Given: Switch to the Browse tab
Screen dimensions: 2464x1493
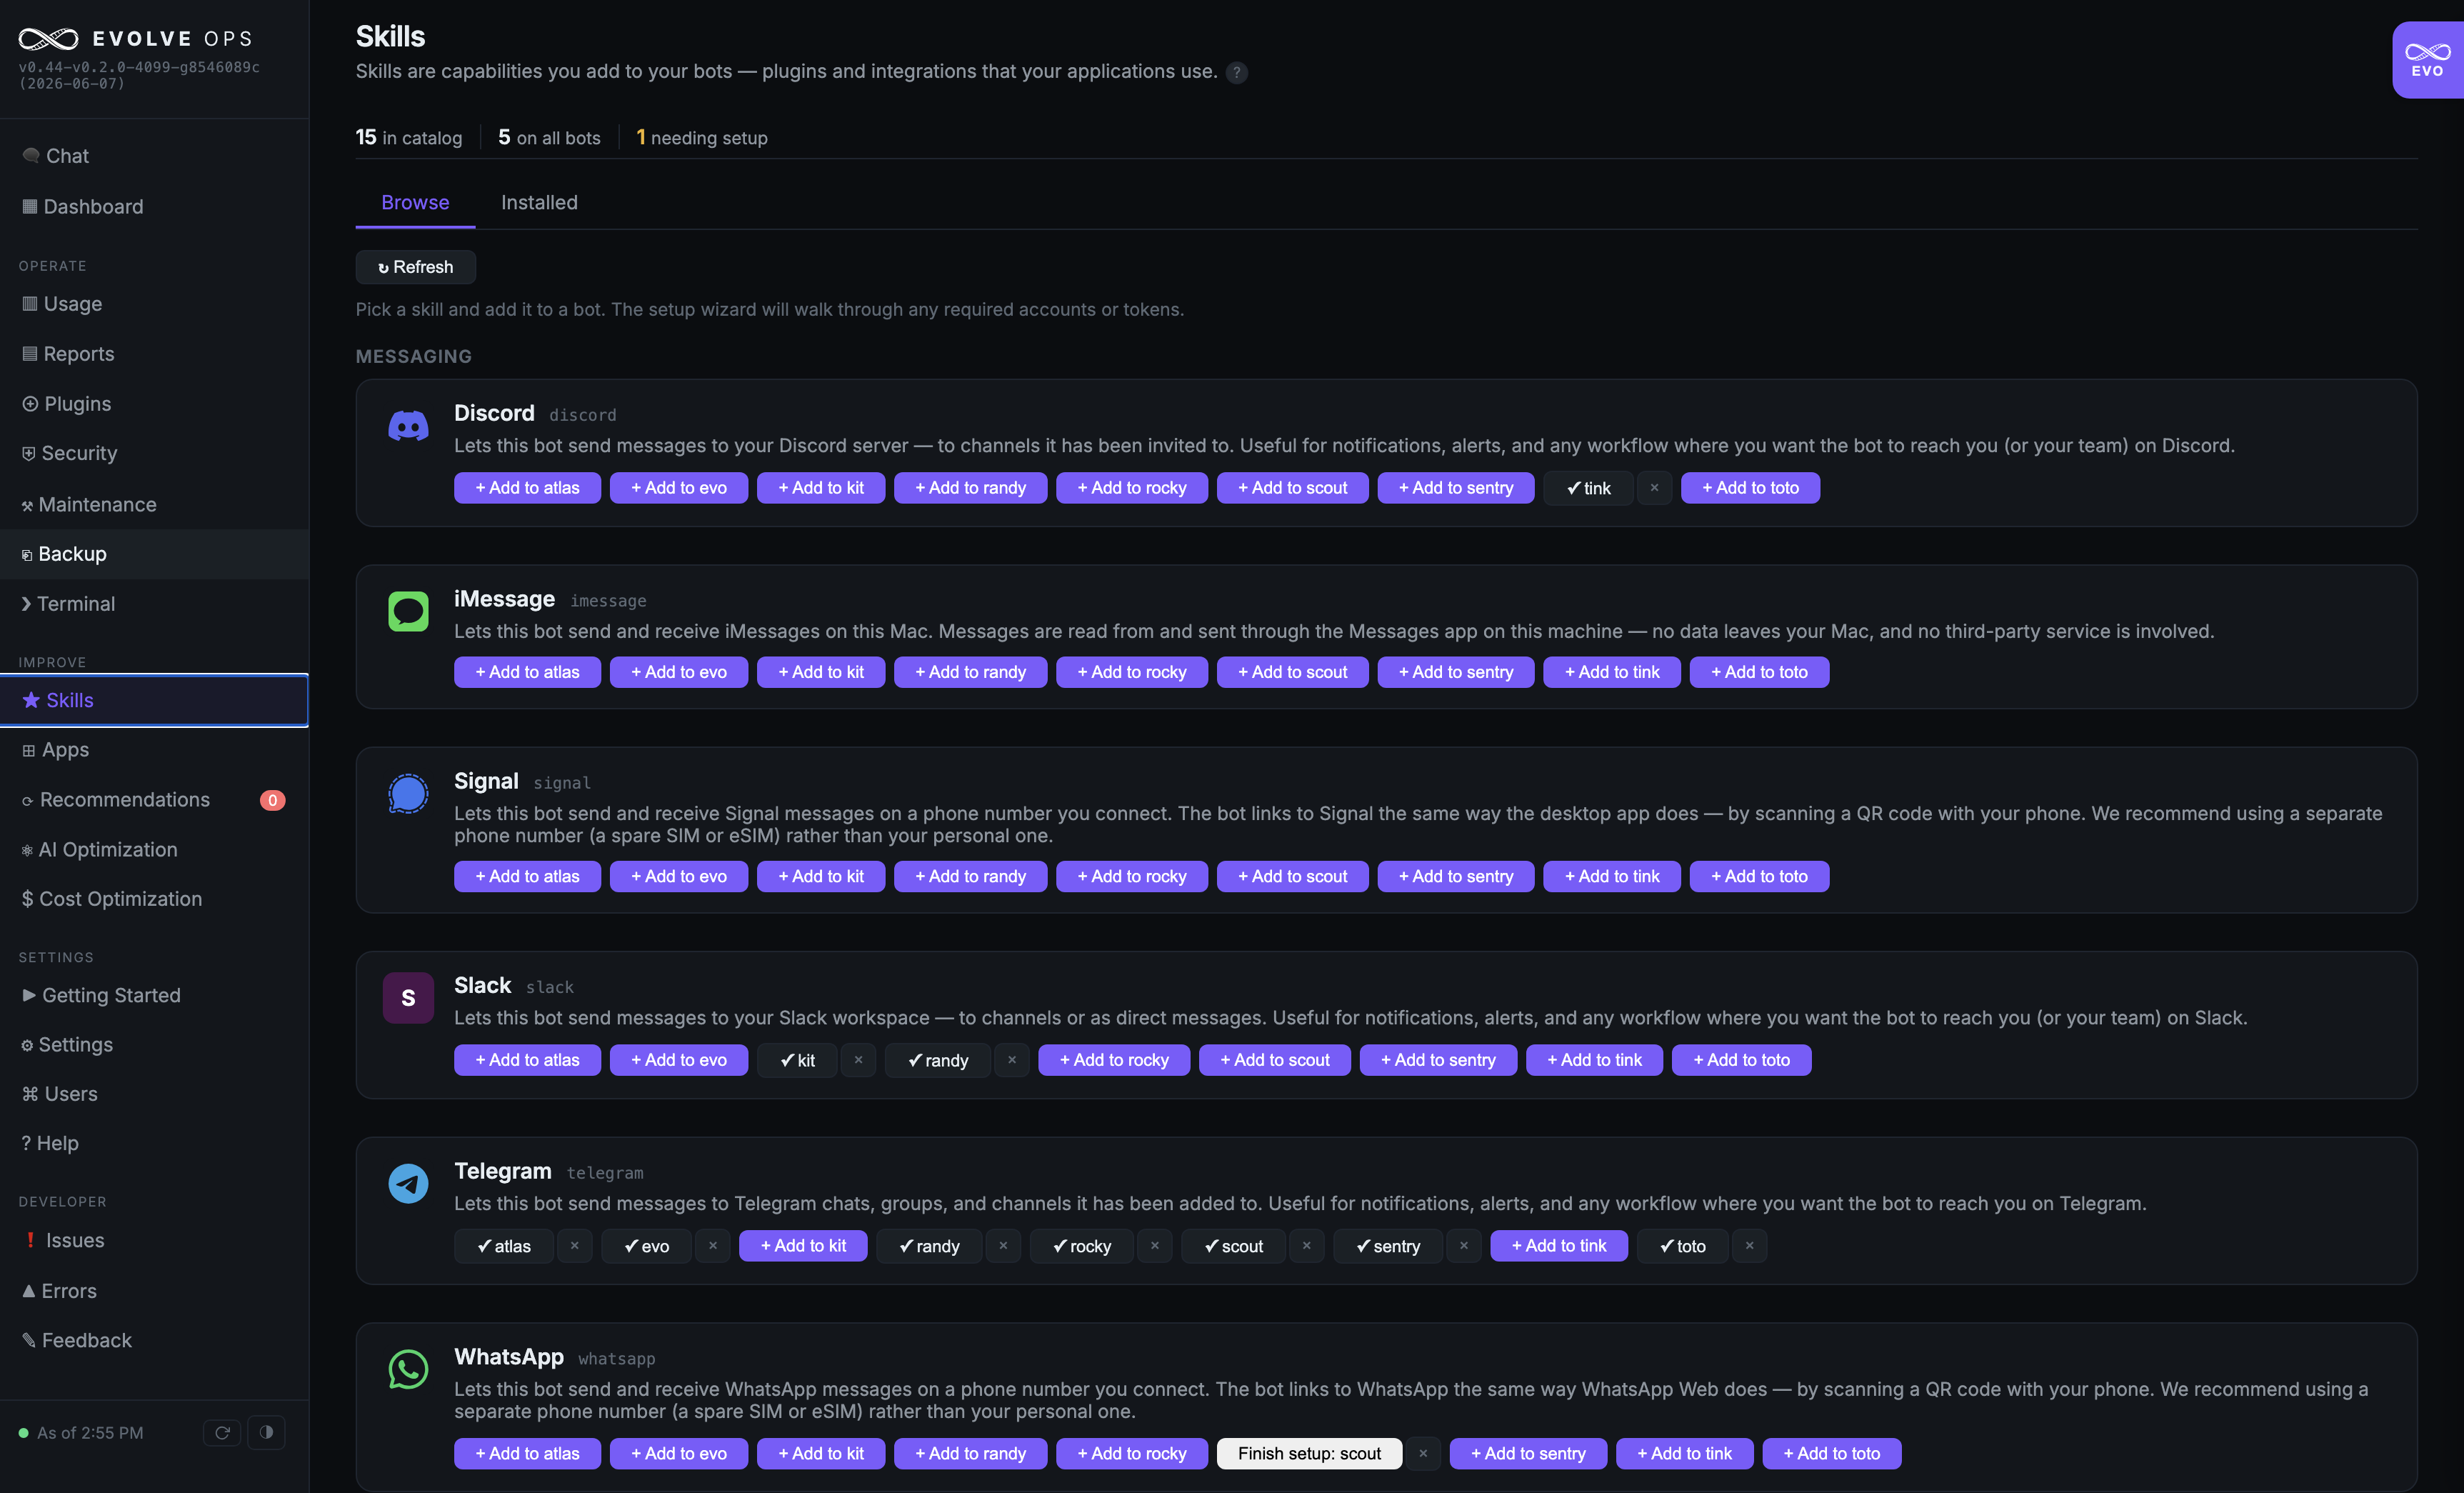Looking at the screenshot, I should tap(415, 202).
